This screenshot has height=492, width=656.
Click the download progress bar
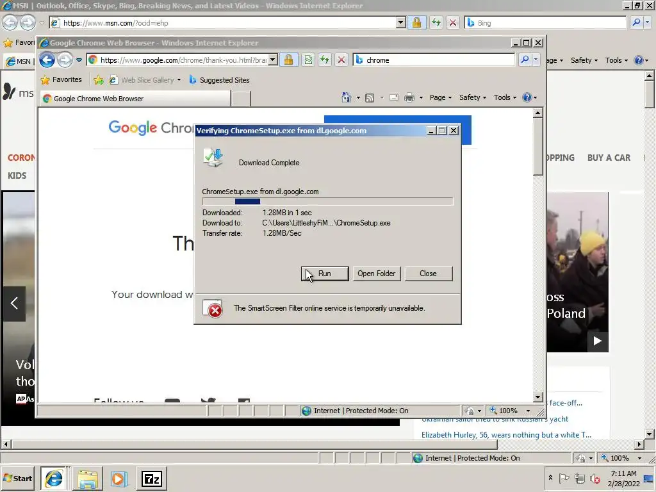tap(327, 201)
